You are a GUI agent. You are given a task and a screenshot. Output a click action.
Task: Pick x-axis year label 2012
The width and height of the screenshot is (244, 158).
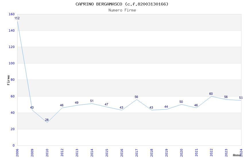click(62, 153)
